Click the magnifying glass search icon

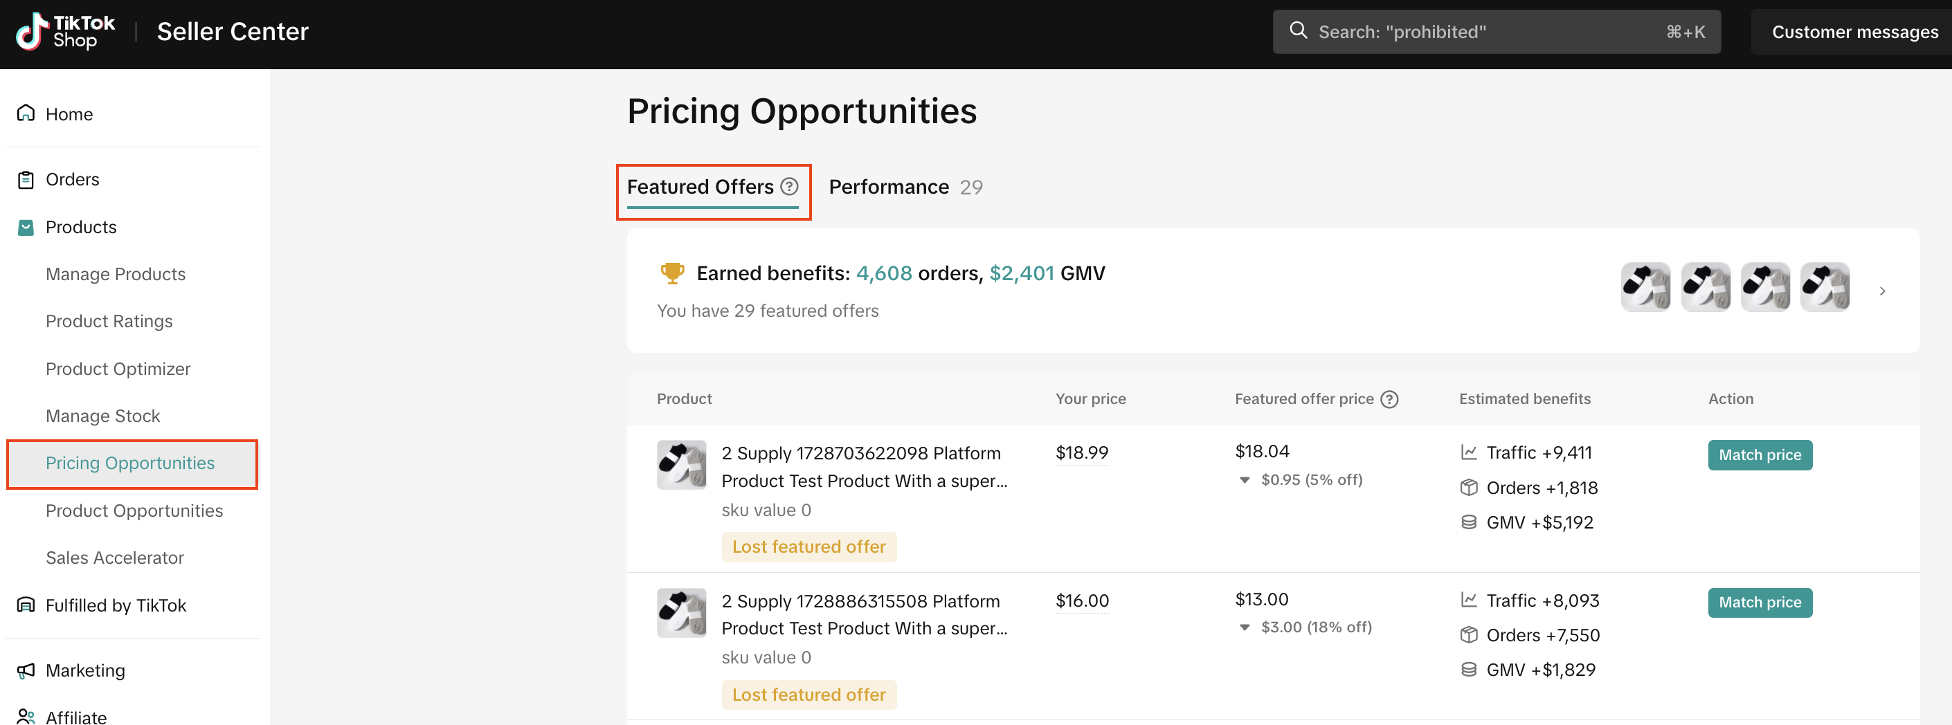pyautogui.click(x=1298, y=30)
